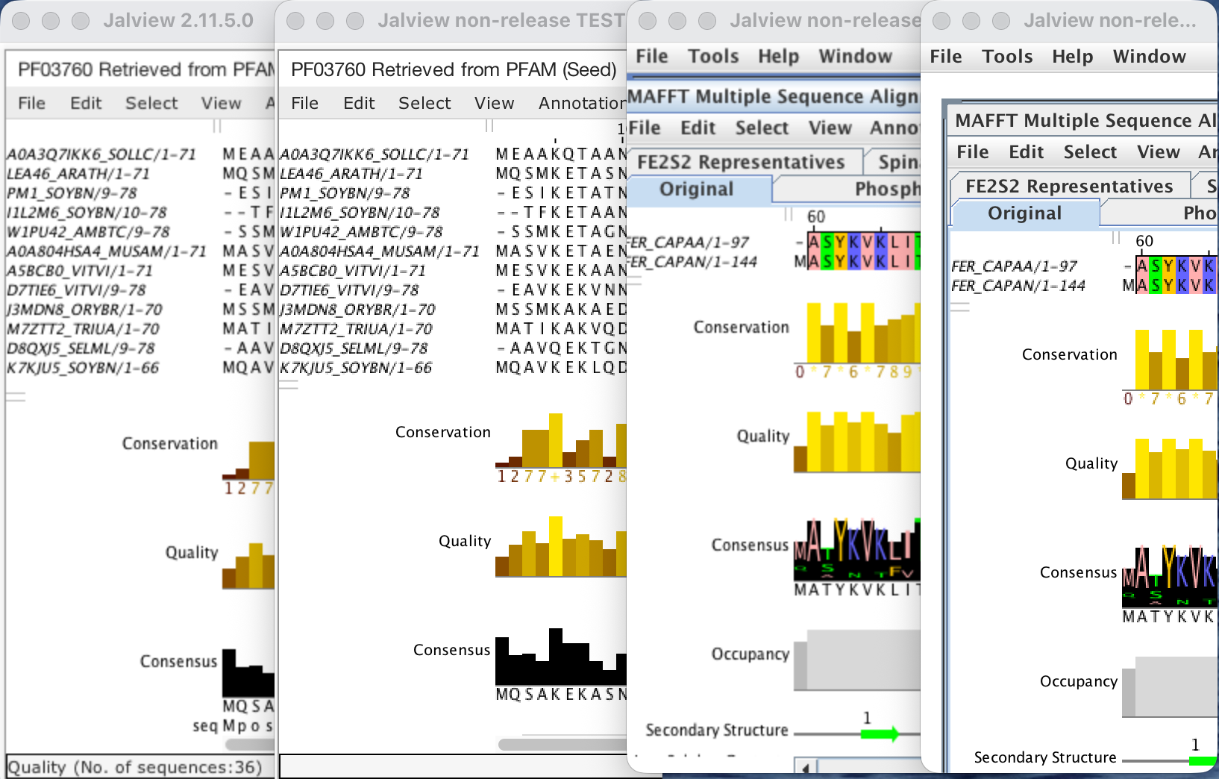
Task: Select sequence A0A3Q7IKK6_SOLLC/1-71 in PF03760 (Seed) window
Action: [375, 154]
